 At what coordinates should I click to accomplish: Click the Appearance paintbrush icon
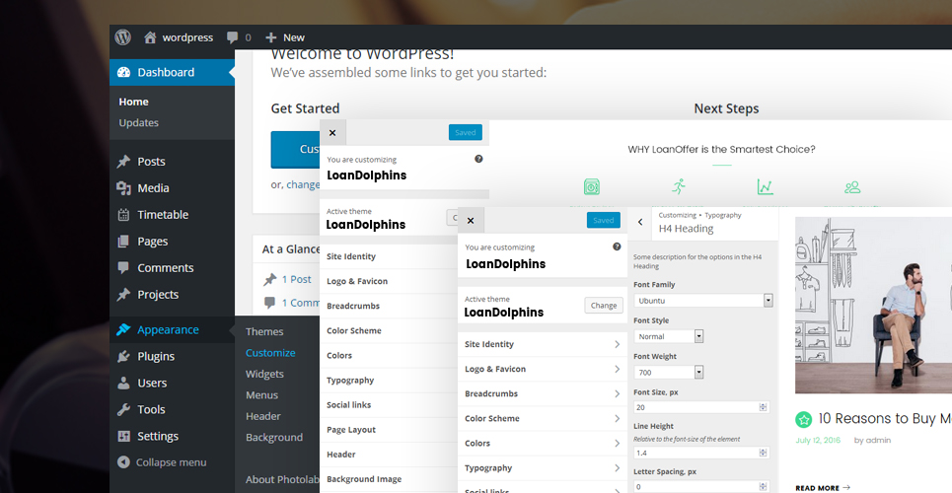point(124,329)
